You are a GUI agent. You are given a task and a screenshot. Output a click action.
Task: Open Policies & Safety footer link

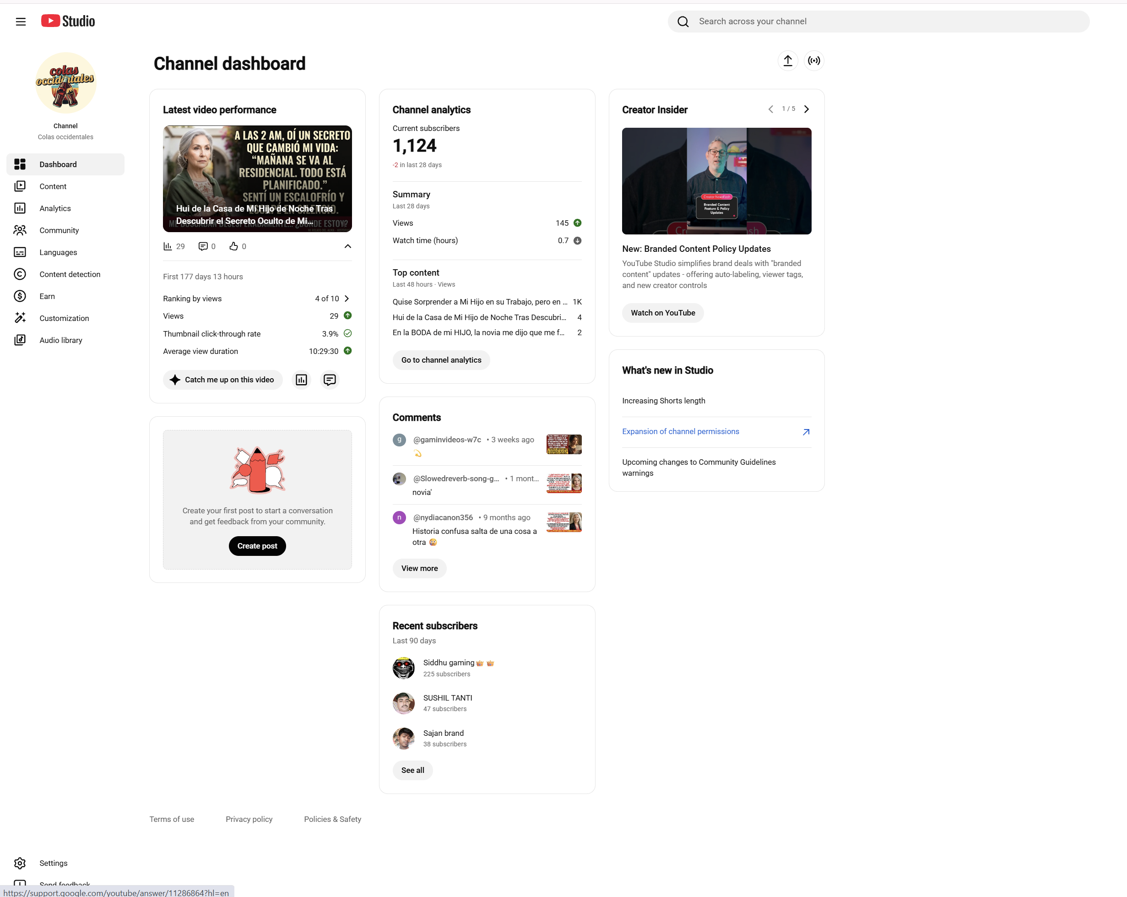coord(332,819)
